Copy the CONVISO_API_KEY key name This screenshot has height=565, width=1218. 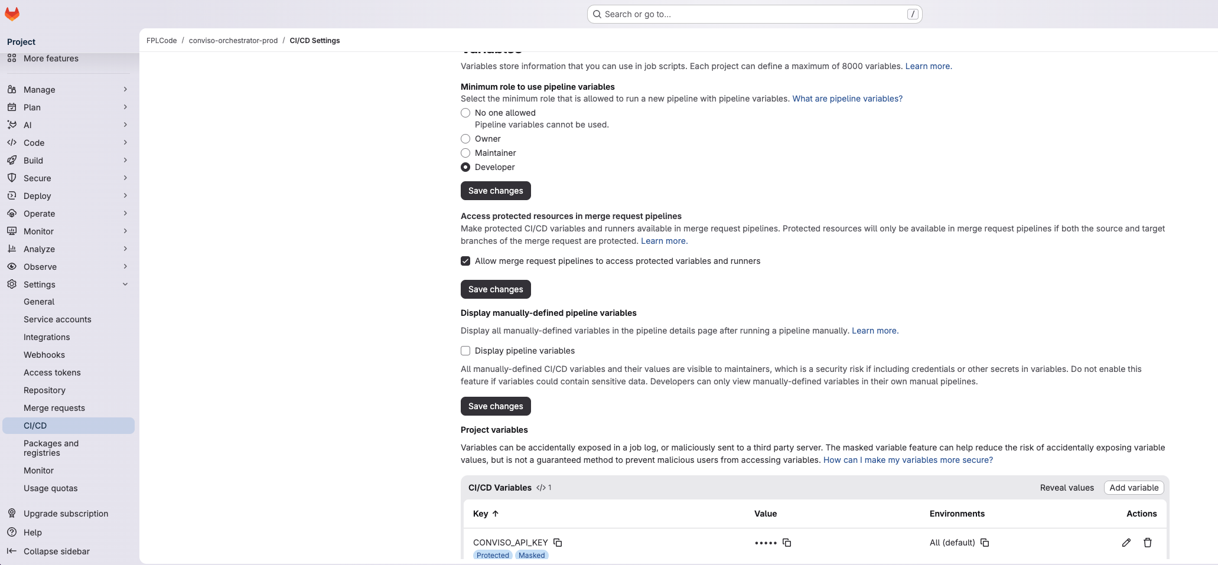click(x=558, y=543)
